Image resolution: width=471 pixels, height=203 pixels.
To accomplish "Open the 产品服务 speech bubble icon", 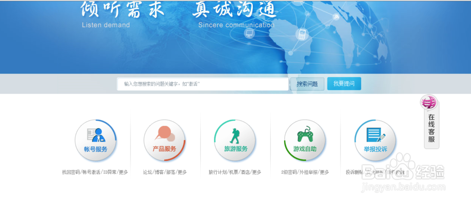I will 164,140.
